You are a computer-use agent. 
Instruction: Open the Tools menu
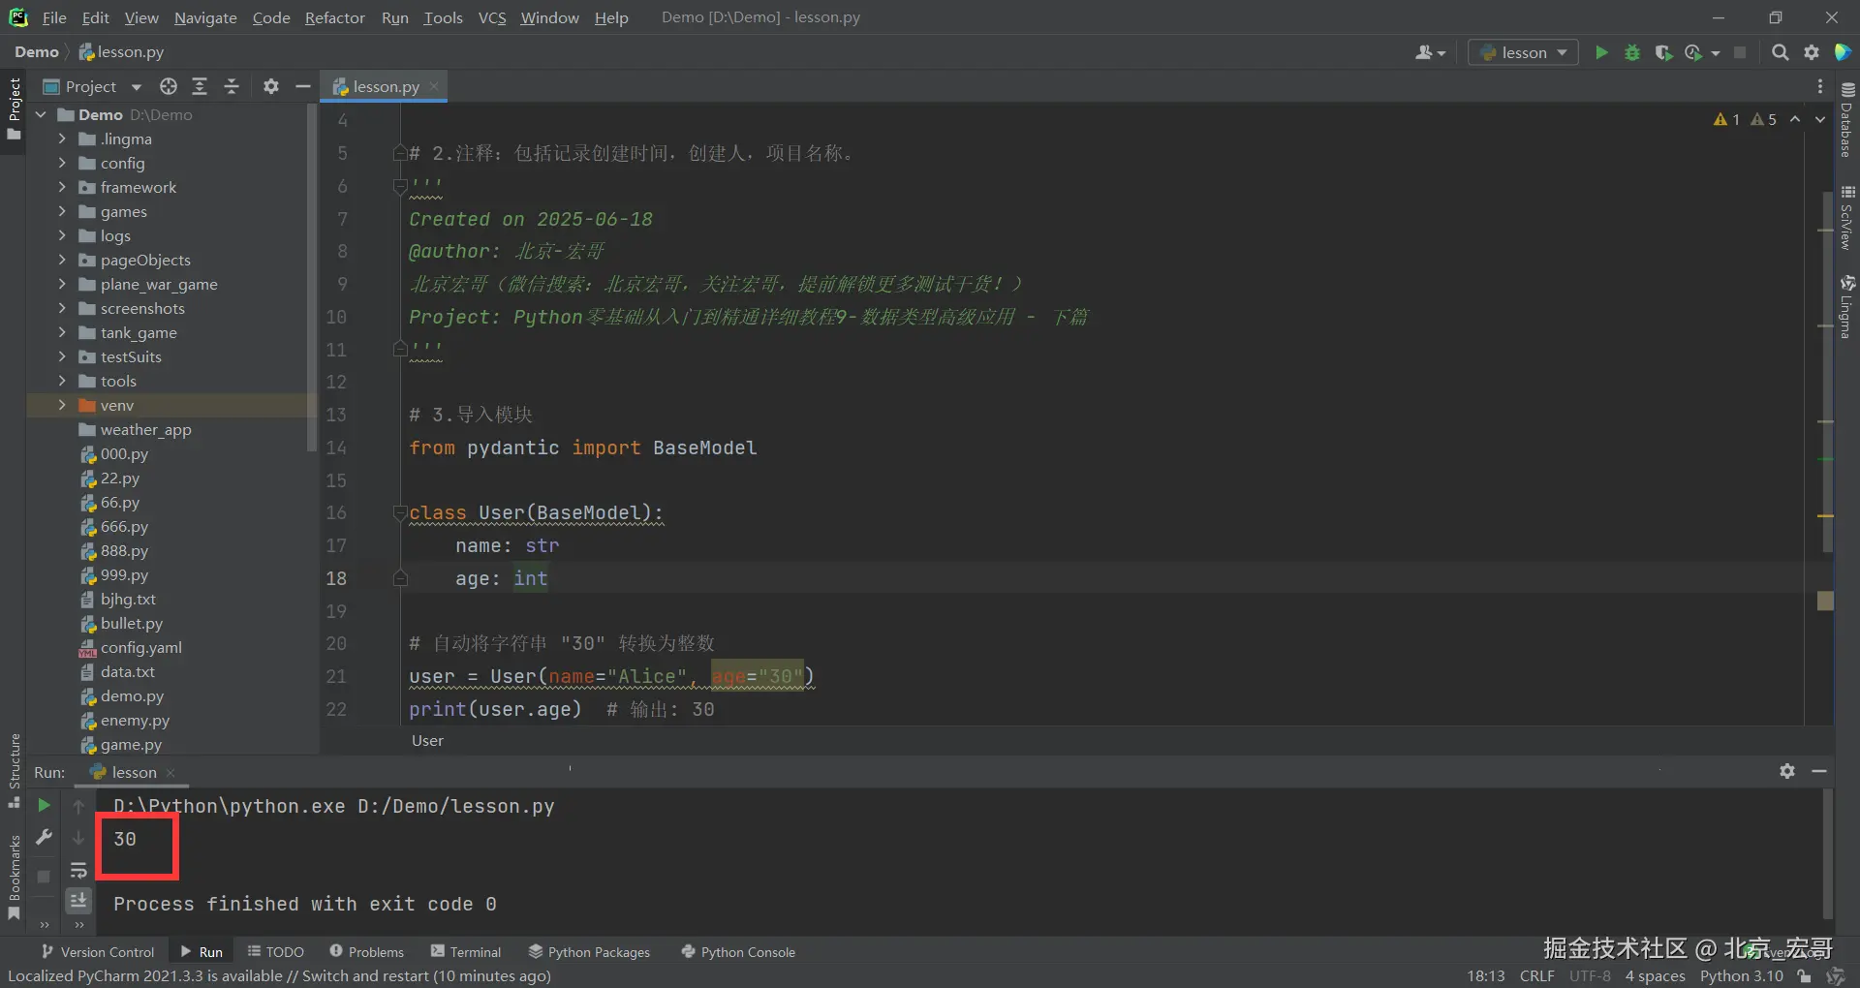pos(443,17)
